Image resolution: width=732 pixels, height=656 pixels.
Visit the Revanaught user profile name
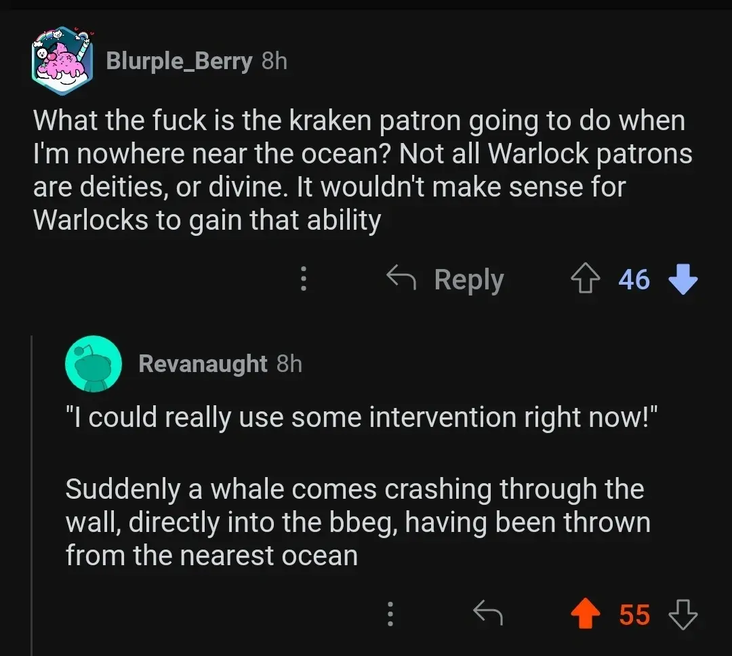pos(203,364)
